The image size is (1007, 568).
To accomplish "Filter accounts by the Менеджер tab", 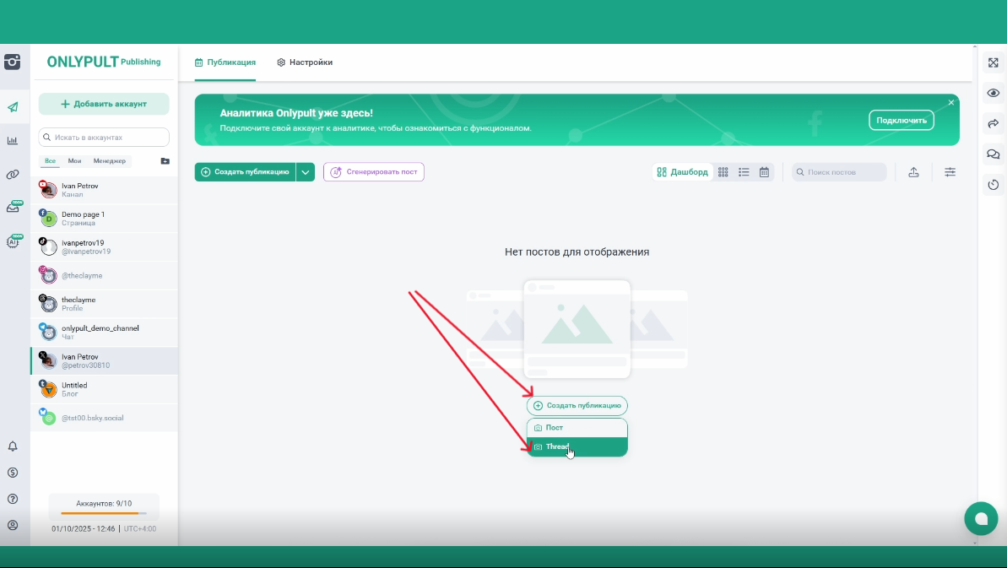I will [x=109, y=161].
